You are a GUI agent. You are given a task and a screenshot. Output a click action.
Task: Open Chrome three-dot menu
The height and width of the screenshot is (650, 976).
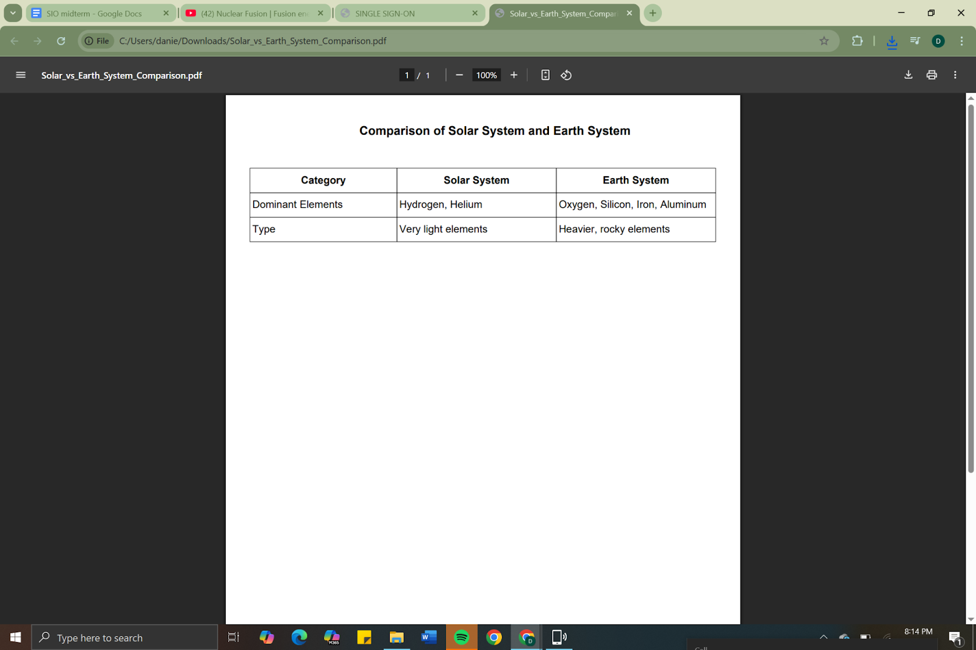click(961, 41)
